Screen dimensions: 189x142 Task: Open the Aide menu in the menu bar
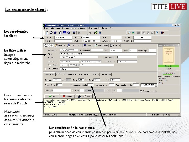point(112,28)
